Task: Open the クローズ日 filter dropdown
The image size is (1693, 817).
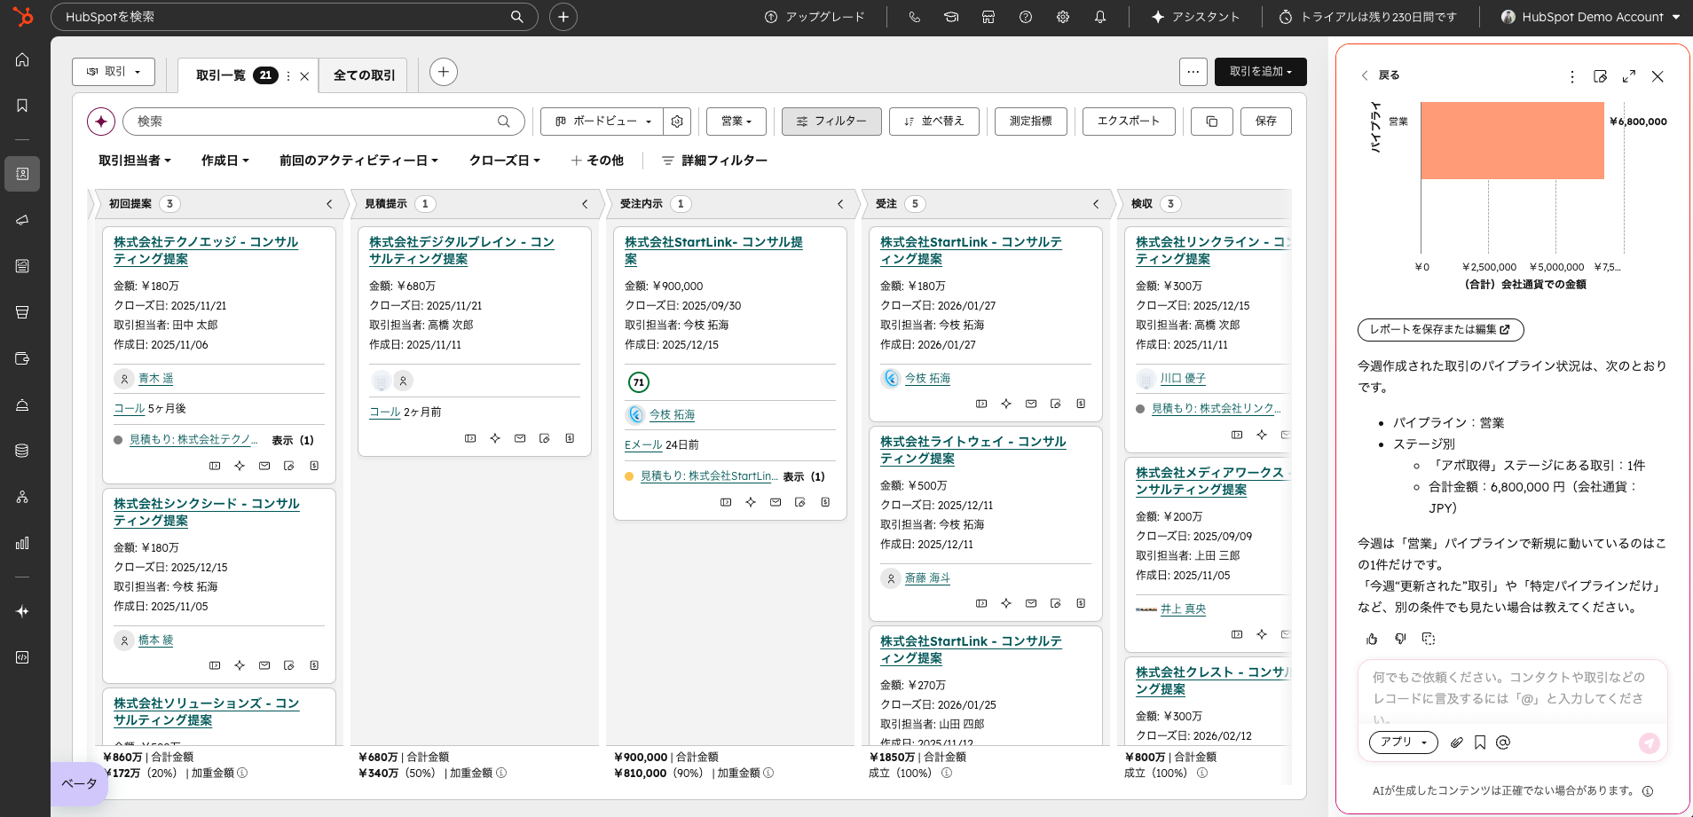Action: click(x=504, y=161)
